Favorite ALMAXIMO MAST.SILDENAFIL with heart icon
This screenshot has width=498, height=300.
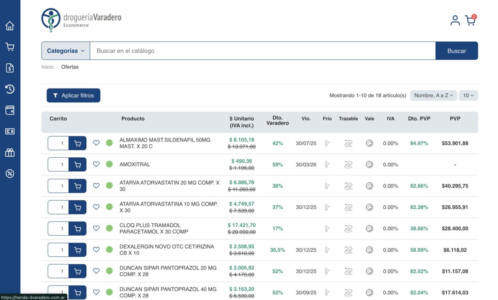96,143
